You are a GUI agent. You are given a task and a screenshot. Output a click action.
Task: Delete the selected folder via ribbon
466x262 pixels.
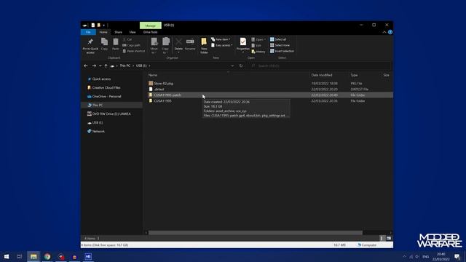click(178, 44)
